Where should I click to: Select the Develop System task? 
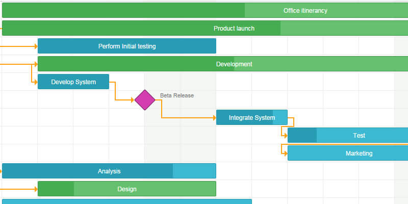click(x=73, y=82)
